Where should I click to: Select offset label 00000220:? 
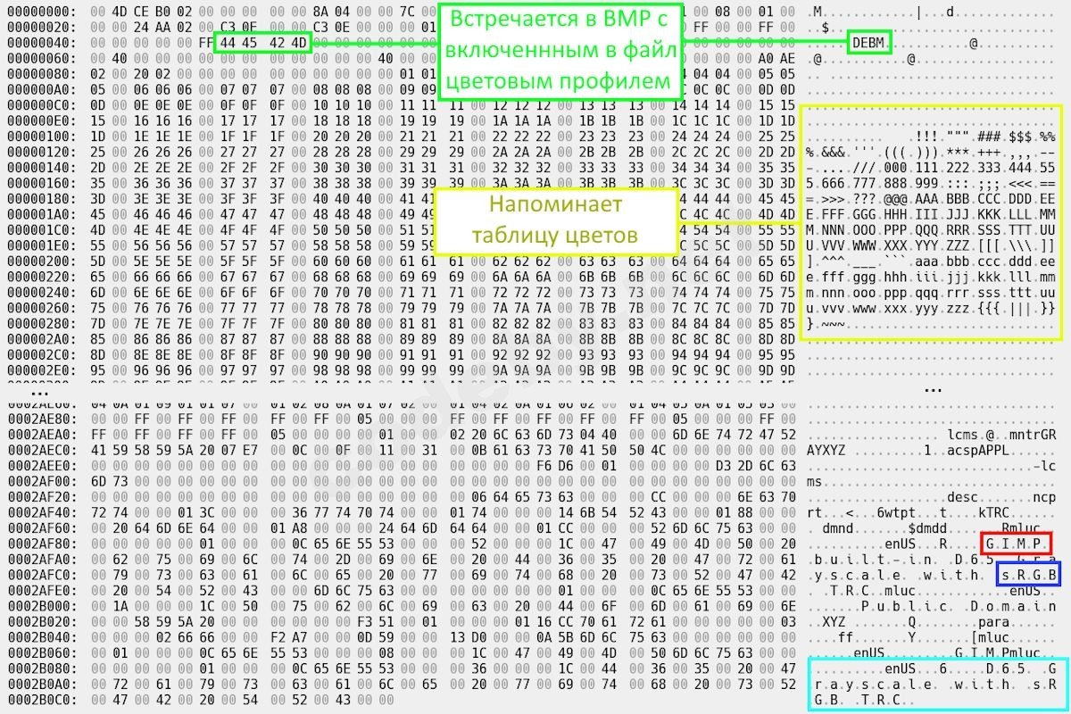[41, 277]
